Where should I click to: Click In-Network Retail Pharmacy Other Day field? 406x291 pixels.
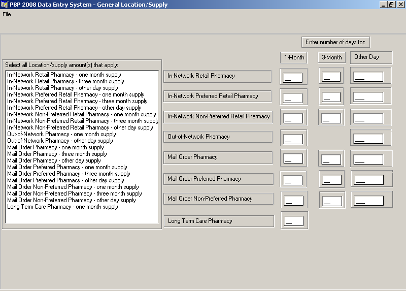[368, 77]
